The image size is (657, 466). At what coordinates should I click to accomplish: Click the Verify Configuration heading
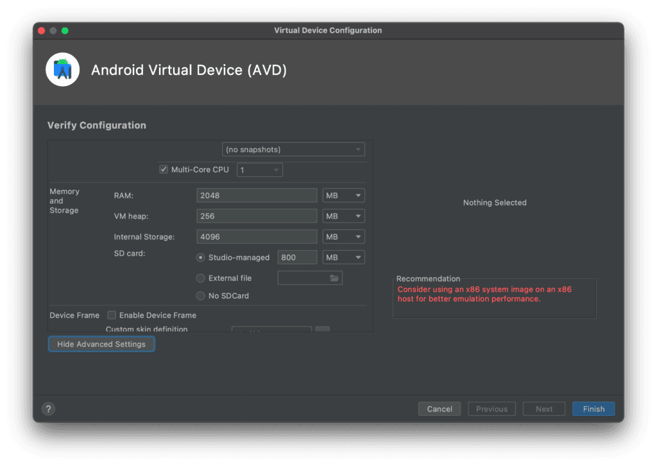[x=97, y=125]
